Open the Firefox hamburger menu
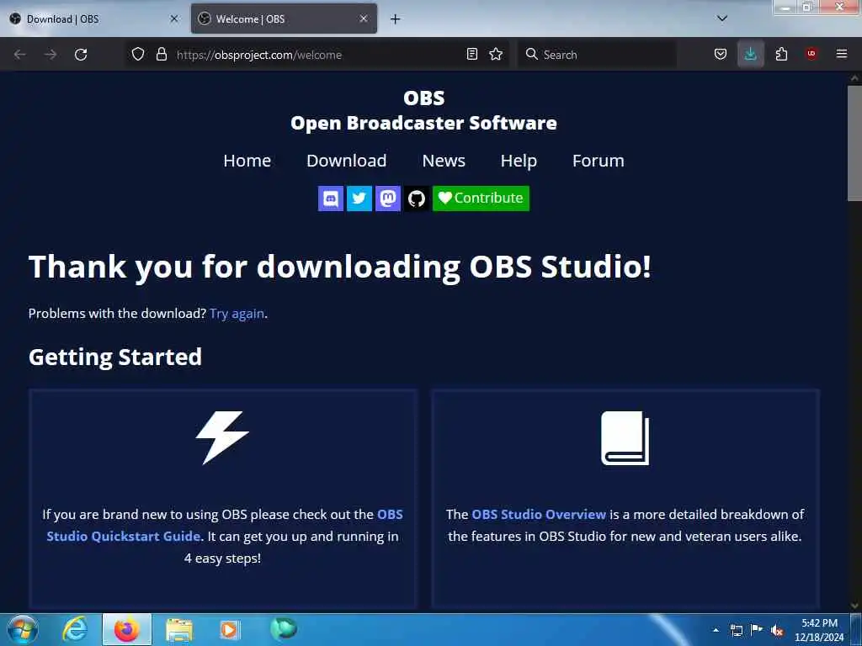This screenshot has height=646, width=862. pos(841,54)
